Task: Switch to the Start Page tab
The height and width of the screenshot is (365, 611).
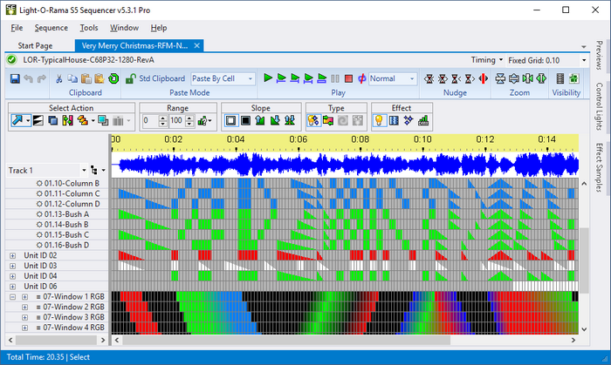Action: [35, 45]
